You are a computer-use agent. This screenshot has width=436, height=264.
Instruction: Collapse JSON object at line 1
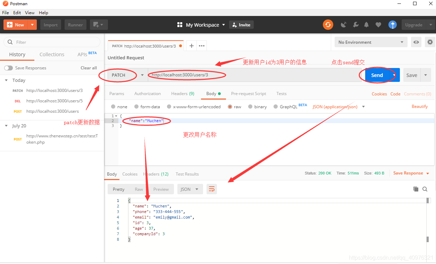point(116,116)
